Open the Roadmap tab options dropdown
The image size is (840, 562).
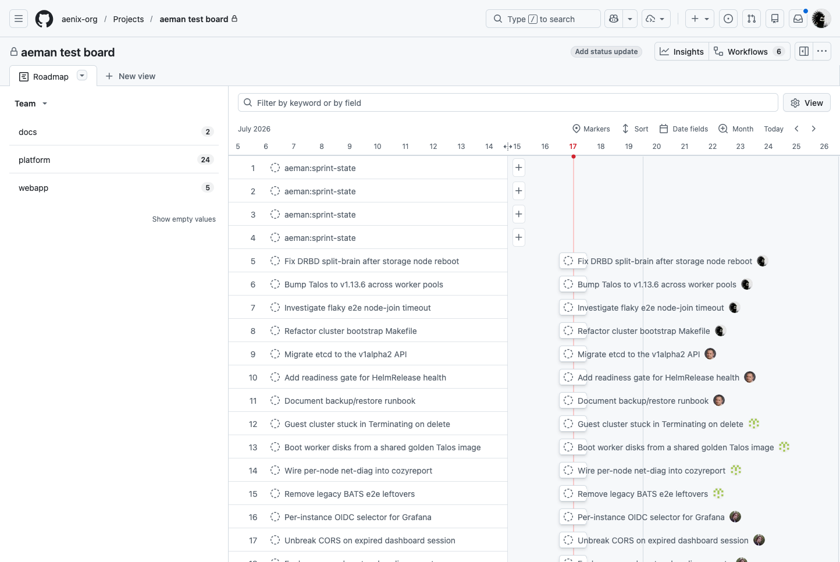82,76
